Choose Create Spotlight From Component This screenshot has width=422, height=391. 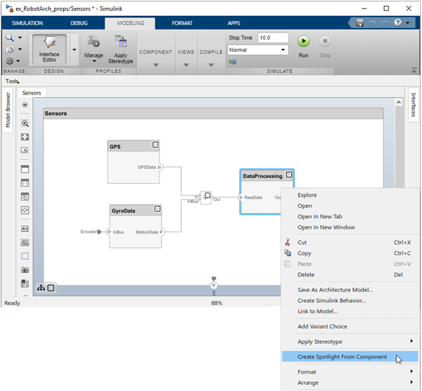click(350, 357)
